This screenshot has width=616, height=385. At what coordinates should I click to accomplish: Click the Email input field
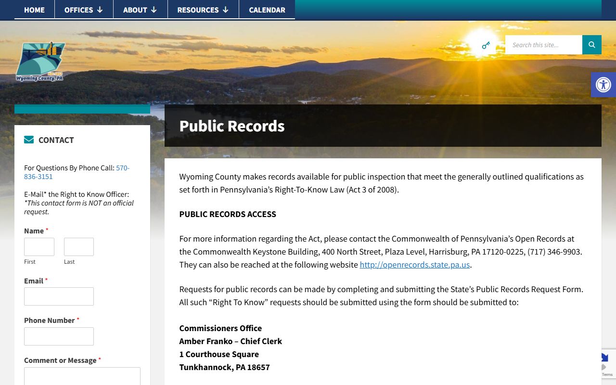[59, 296]
